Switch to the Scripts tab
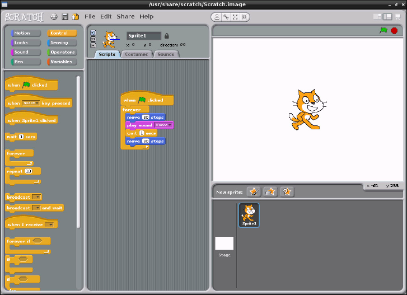The height and width of the screenshot is (295, 407). [107, 54]
